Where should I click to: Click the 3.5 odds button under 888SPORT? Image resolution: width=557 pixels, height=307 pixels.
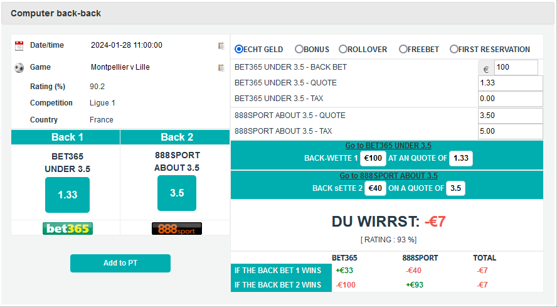pyautogui.click(x=177, y=193)
